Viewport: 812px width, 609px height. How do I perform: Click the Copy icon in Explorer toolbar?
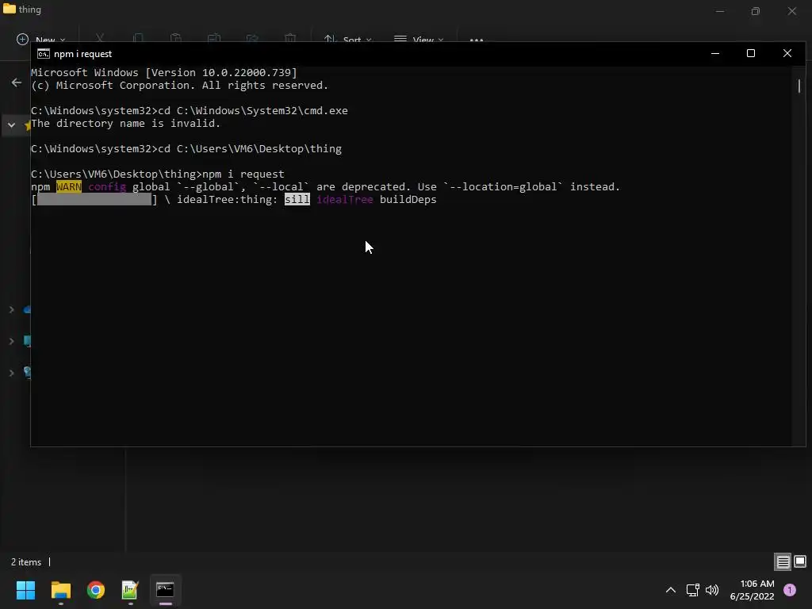click(138, 39)
